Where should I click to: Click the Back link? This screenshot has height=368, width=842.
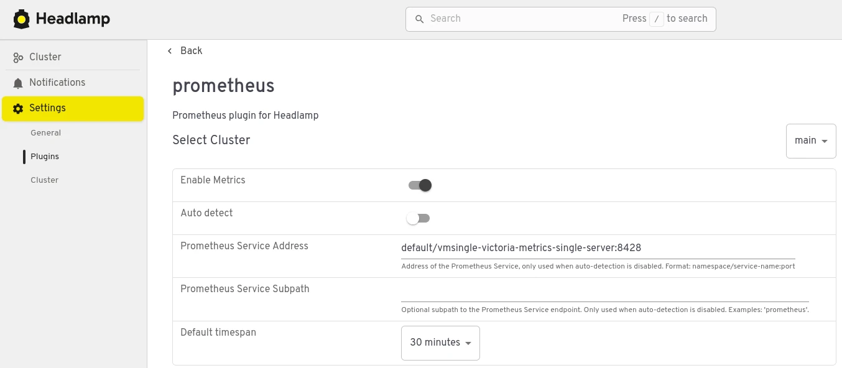tap(191, 51)
